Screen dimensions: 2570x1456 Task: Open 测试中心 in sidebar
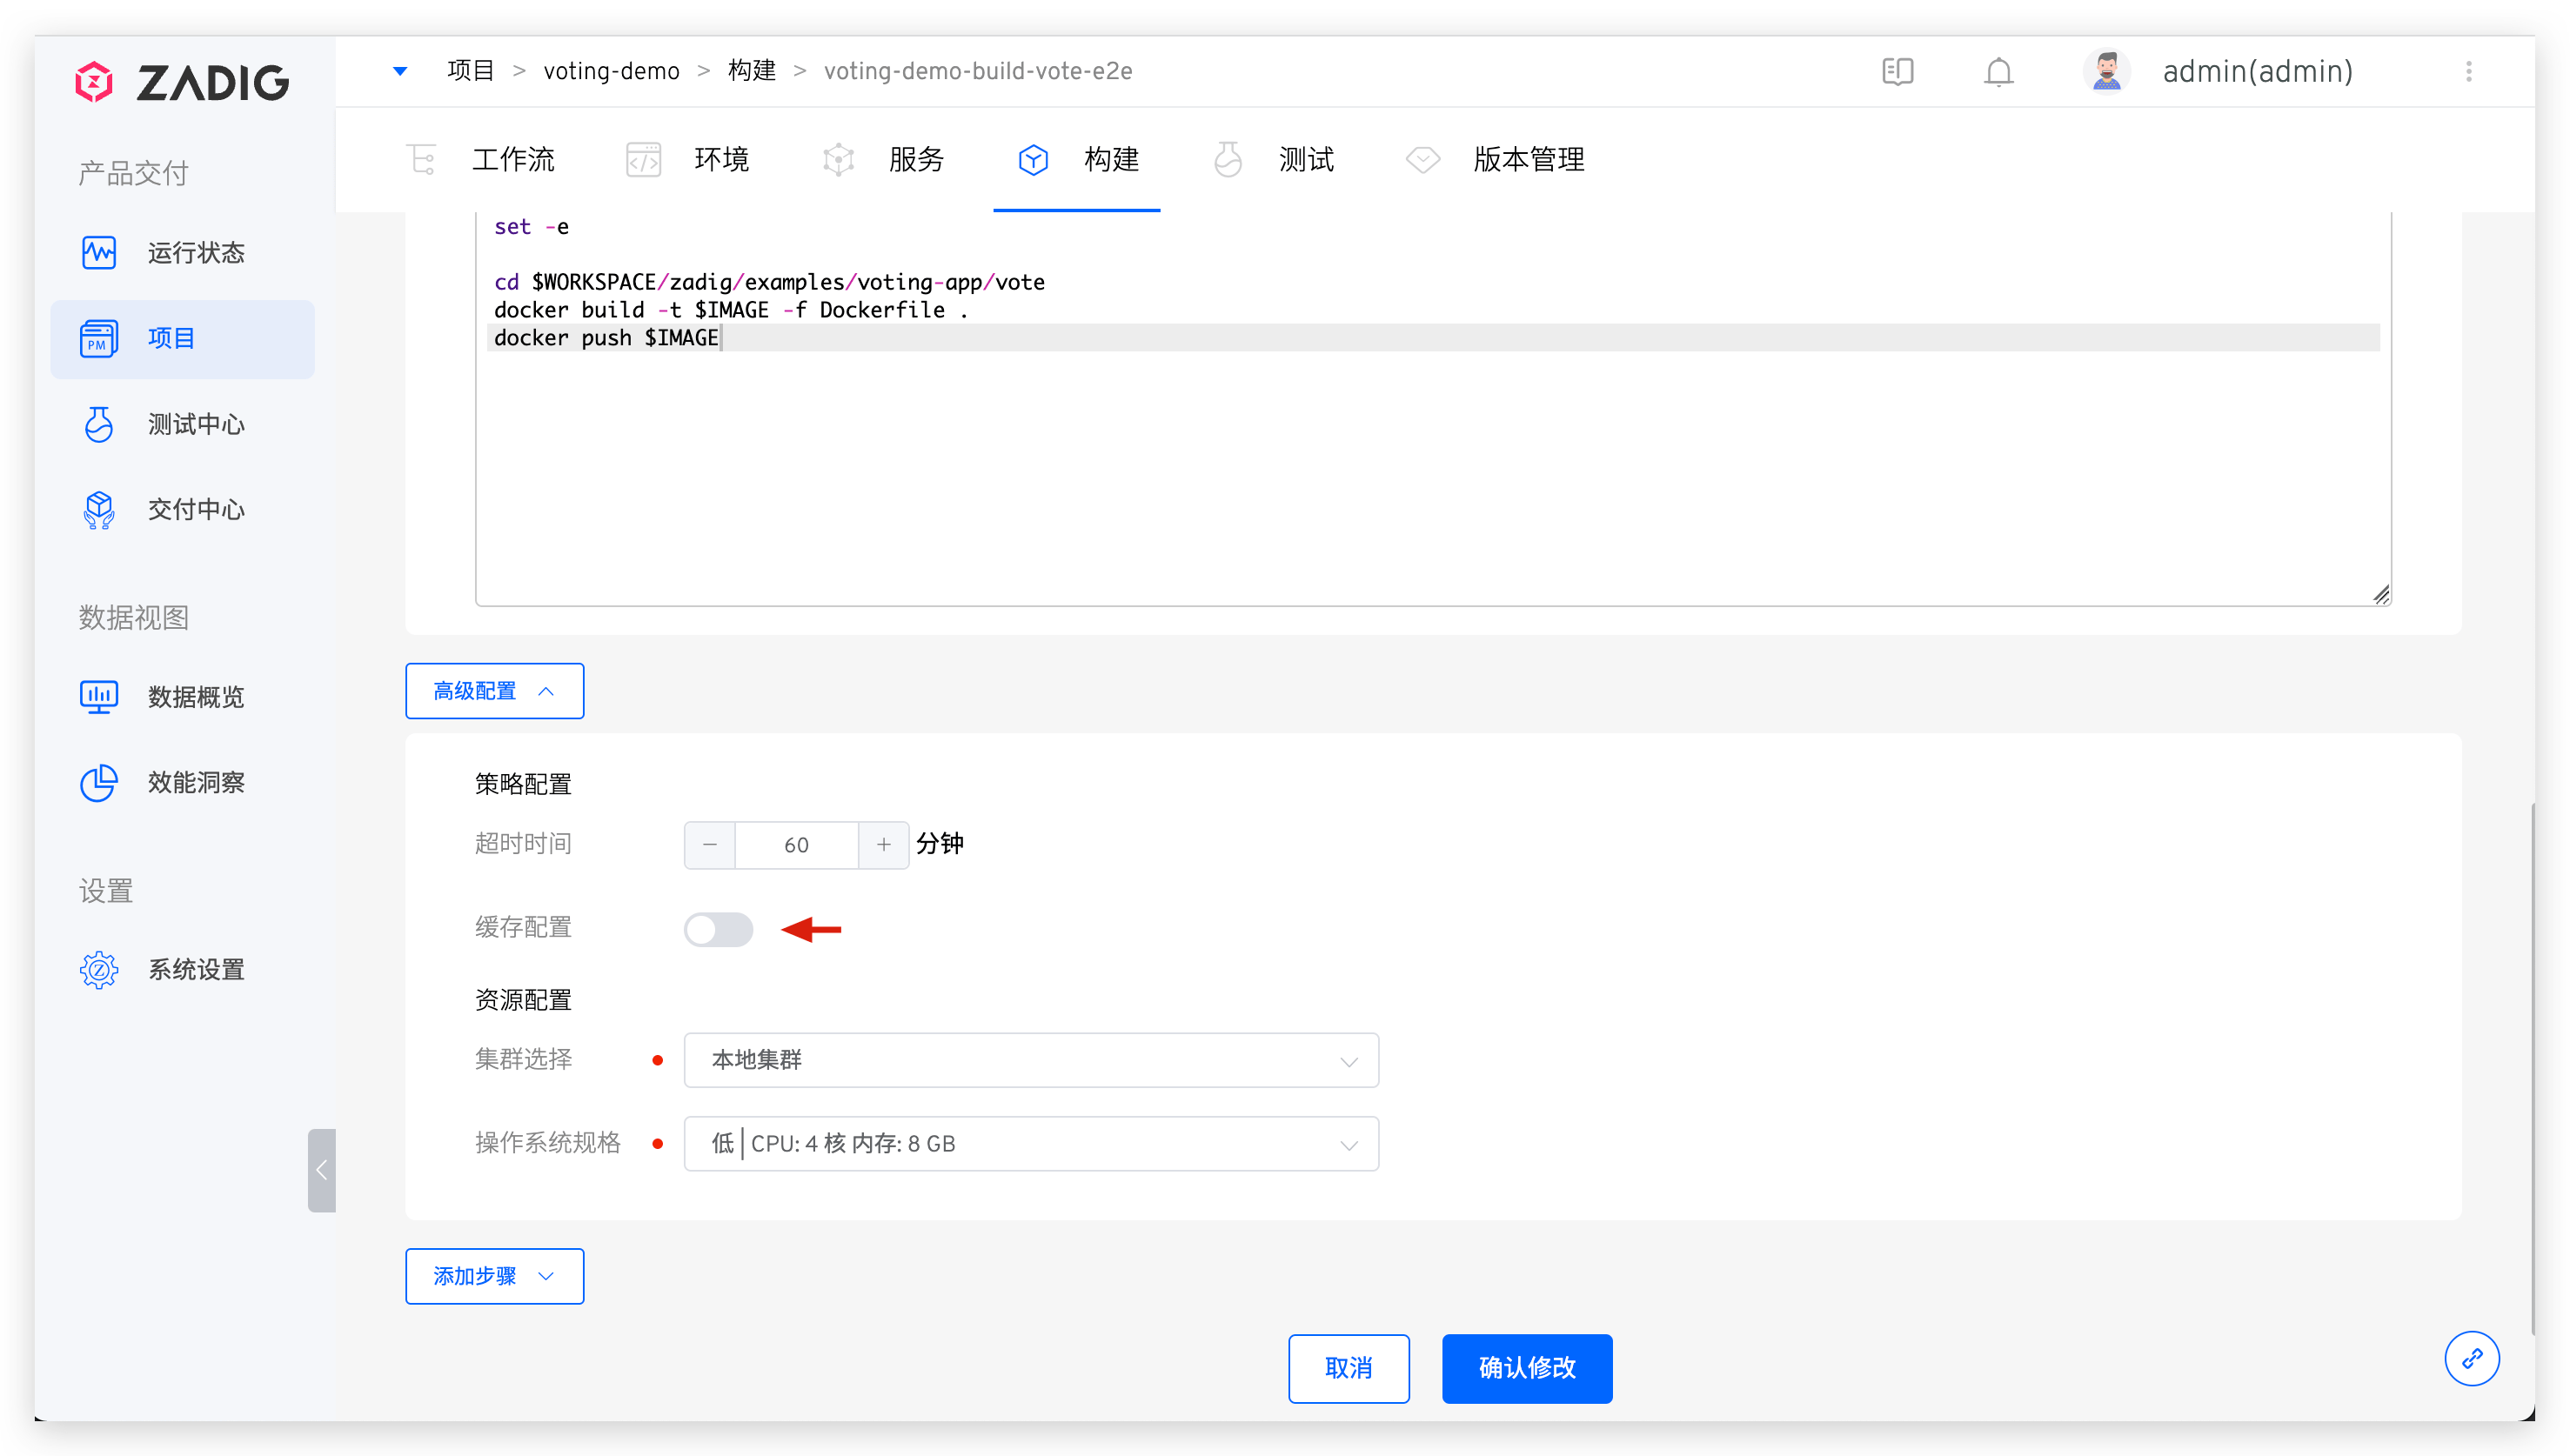point(195,424)
